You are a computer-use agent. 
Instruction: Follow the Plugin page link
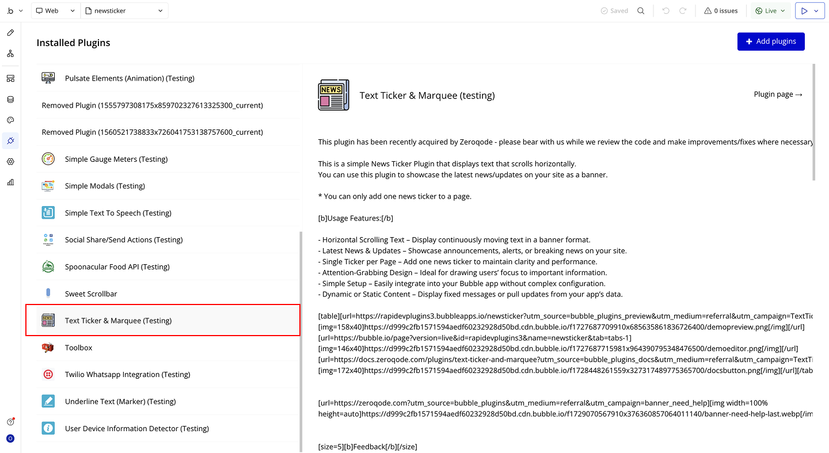(x=778, y=94)
